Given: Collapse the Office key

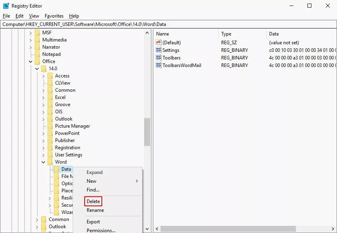Looking at the screenshot, I should click(x=30, y=61).
